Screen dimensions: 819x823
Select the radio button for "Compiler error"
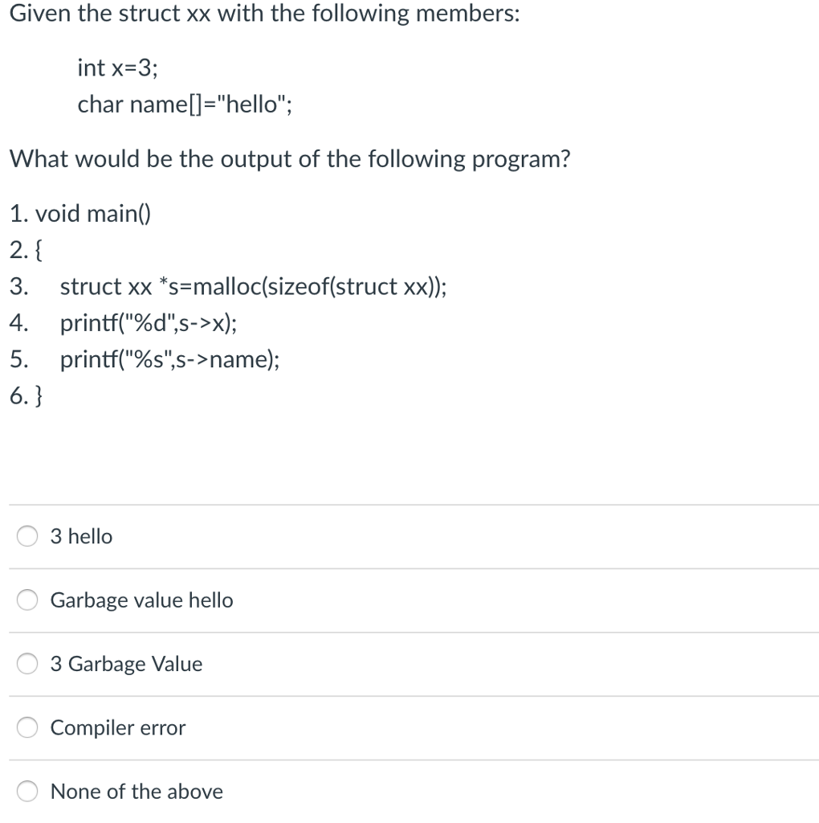click(x=26, y=727)
